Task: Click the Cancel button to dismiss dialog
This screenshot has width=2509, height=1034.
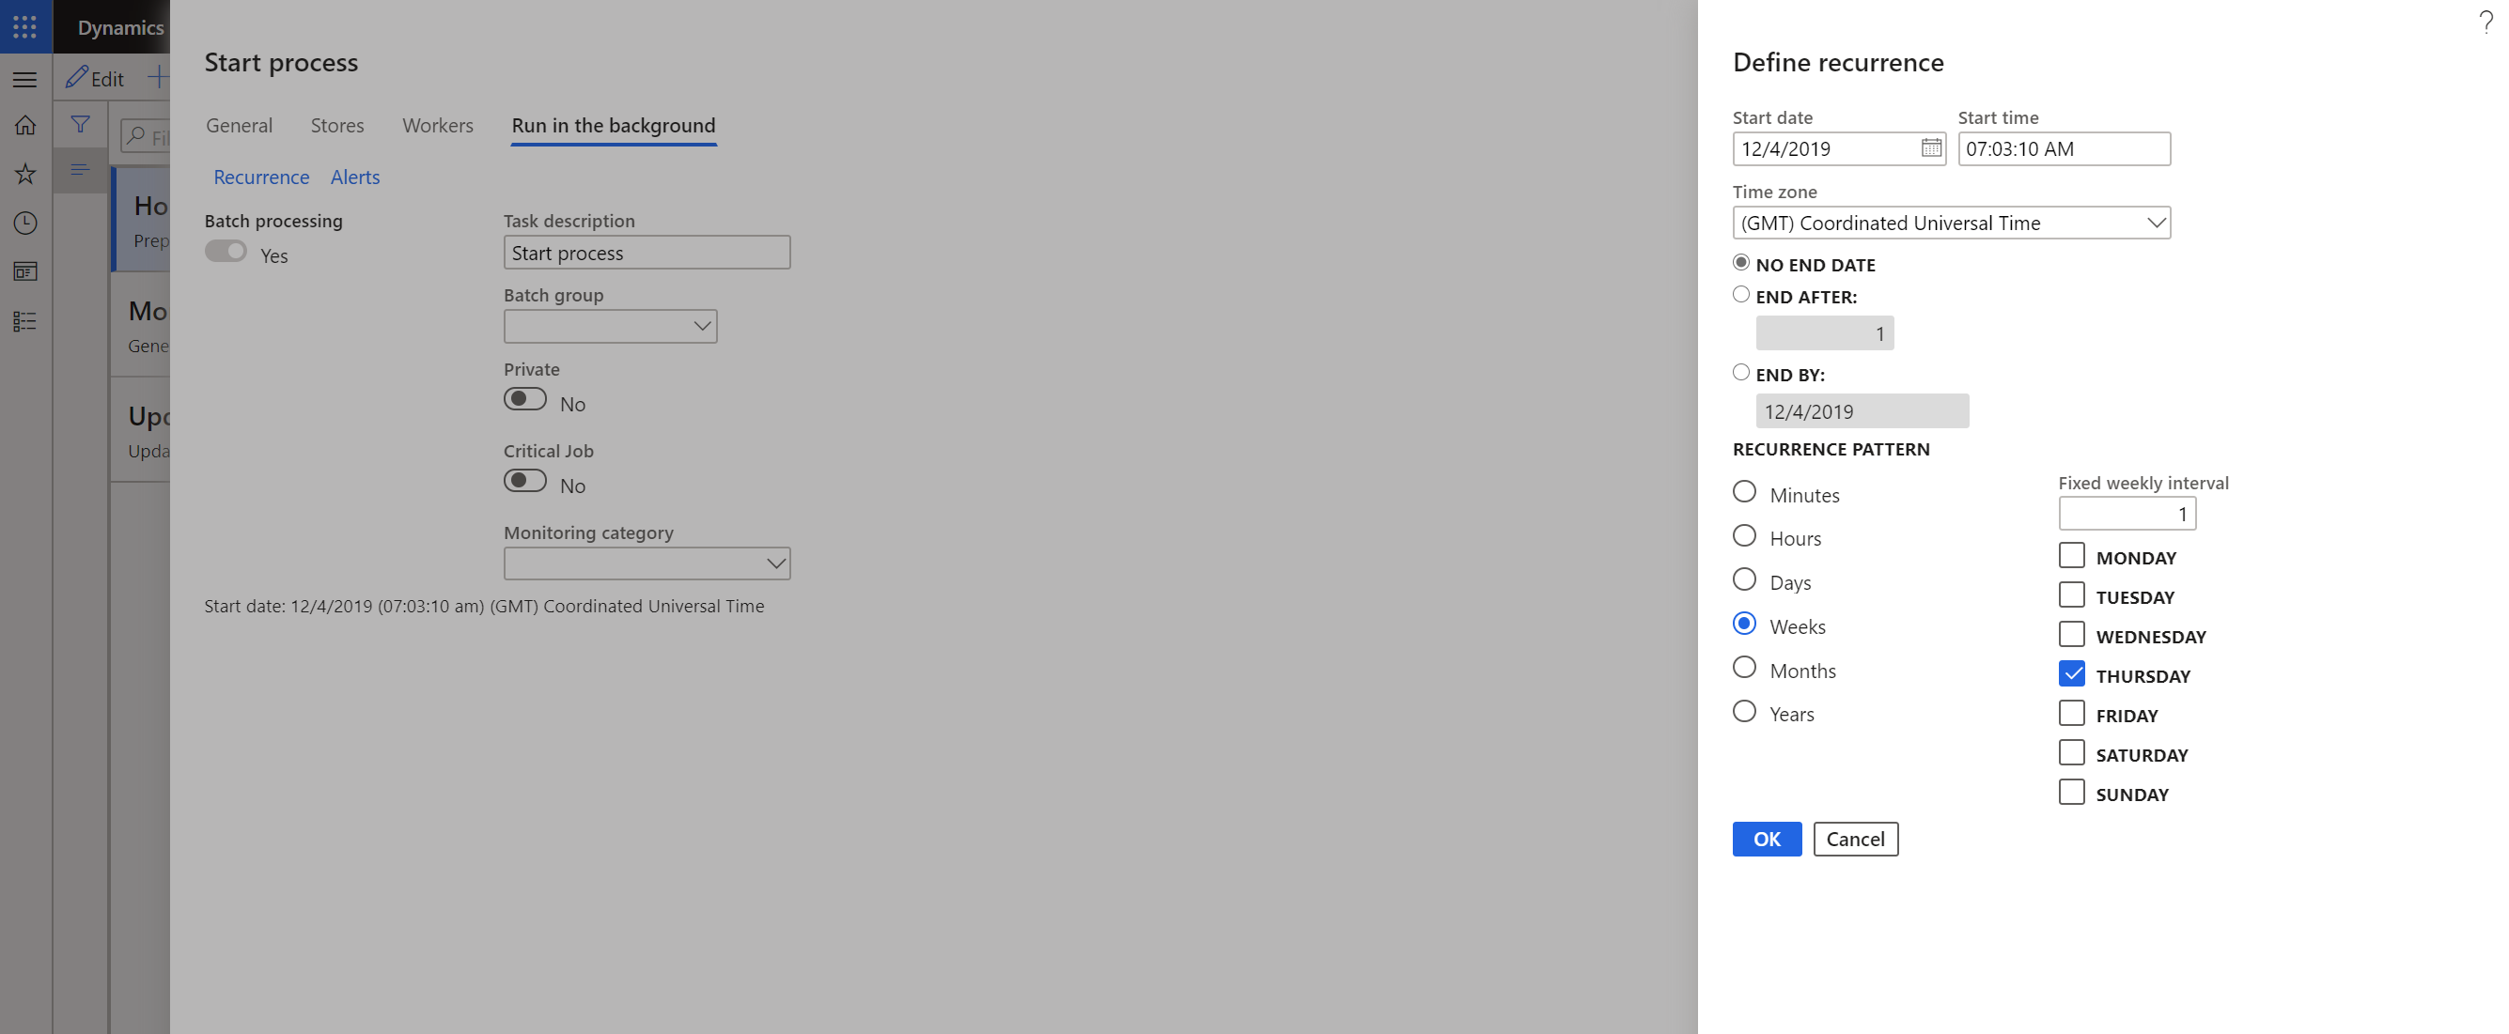Action: [x=1855, y=838]
